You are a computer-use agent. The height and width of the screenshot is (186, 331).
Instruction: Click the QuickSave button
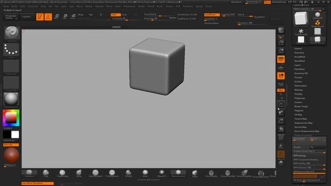click(236, 2)
